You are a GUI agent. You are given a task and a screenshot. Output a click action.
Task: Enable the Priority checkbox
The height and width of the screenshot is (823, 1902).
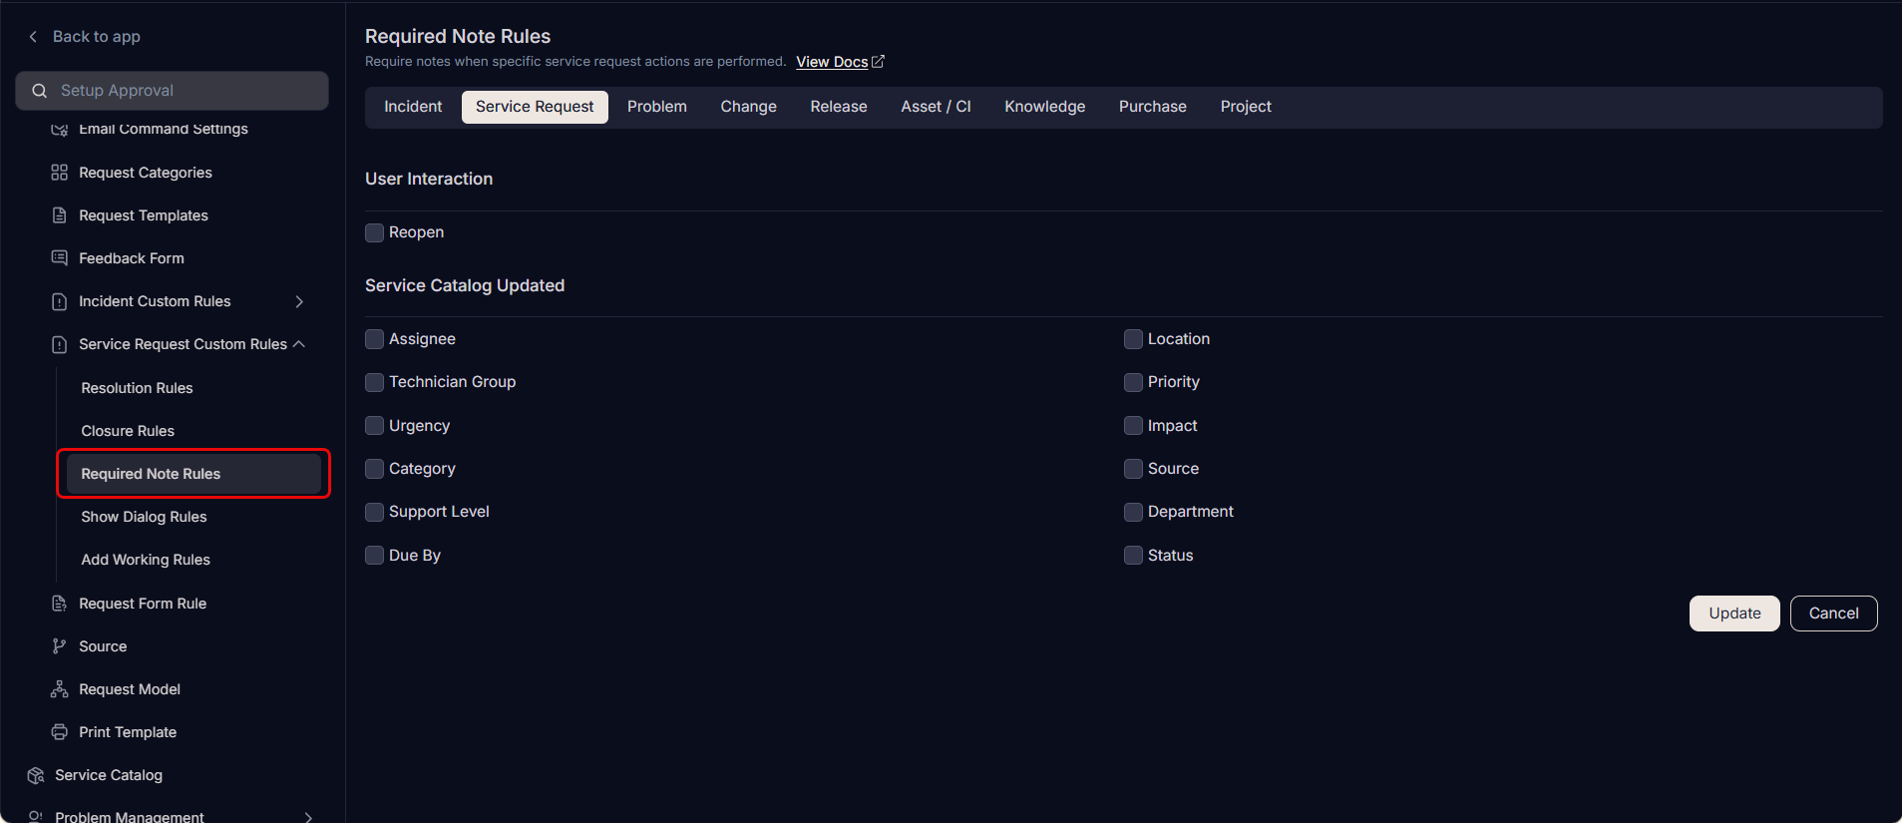click(x=1134, y=382)
